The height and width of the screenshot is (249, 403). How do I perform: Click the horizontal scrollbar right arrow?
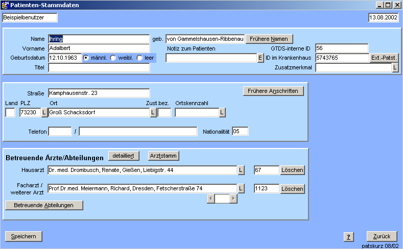(234, 199)
